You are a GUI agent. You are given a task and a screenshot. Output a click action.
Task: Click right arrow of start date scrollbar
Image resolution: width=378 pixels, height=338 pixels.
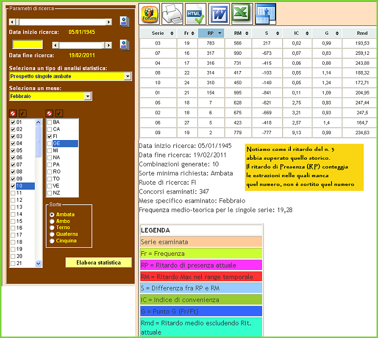(109, 22)
